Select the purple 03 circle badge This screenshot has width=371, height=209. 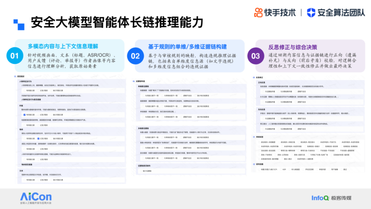[x=256, y=56]
